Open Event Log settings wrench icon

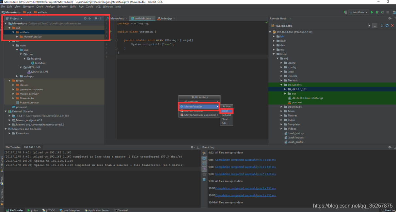[x=204, y=153]
